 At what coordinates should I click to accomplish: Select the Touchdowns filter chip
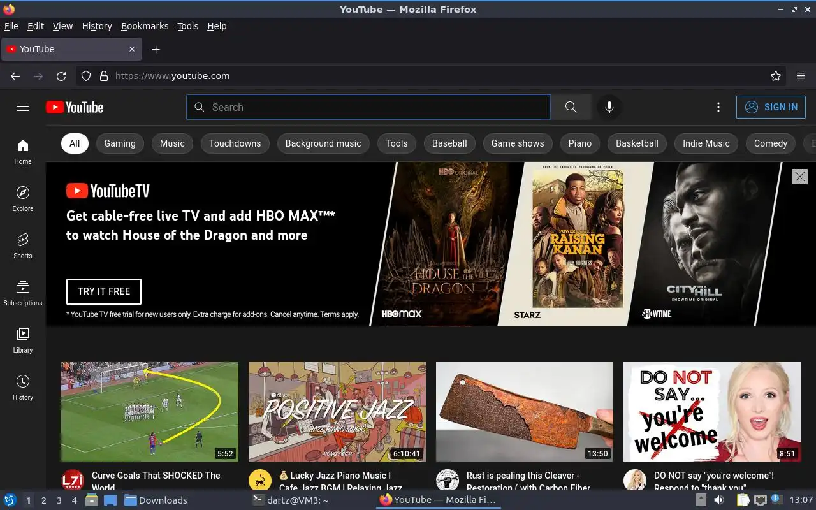coord(235,143)
